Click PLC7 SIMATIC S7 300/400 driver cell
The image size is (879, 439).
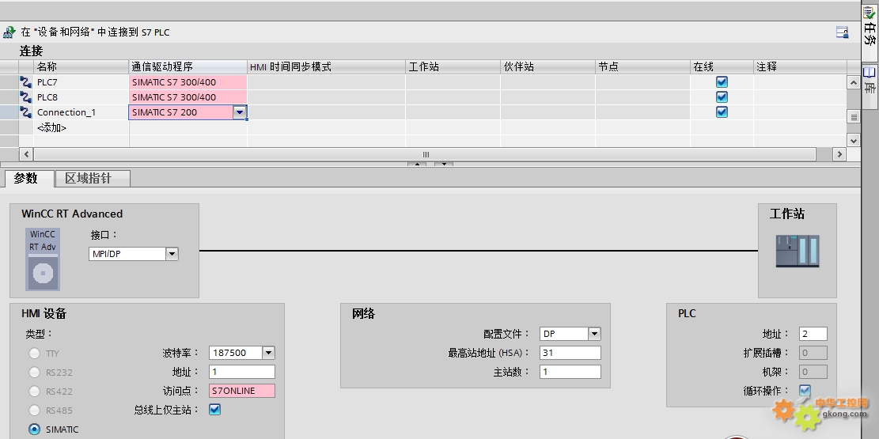click(188, 81)
